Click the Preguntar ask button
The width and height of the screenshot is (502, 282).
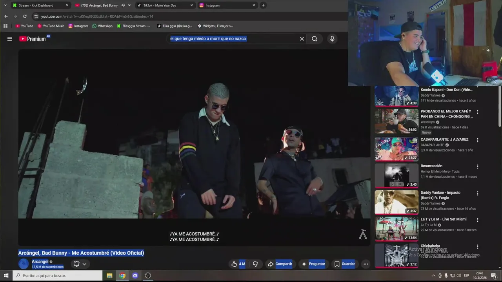click(x=313, y=264)
